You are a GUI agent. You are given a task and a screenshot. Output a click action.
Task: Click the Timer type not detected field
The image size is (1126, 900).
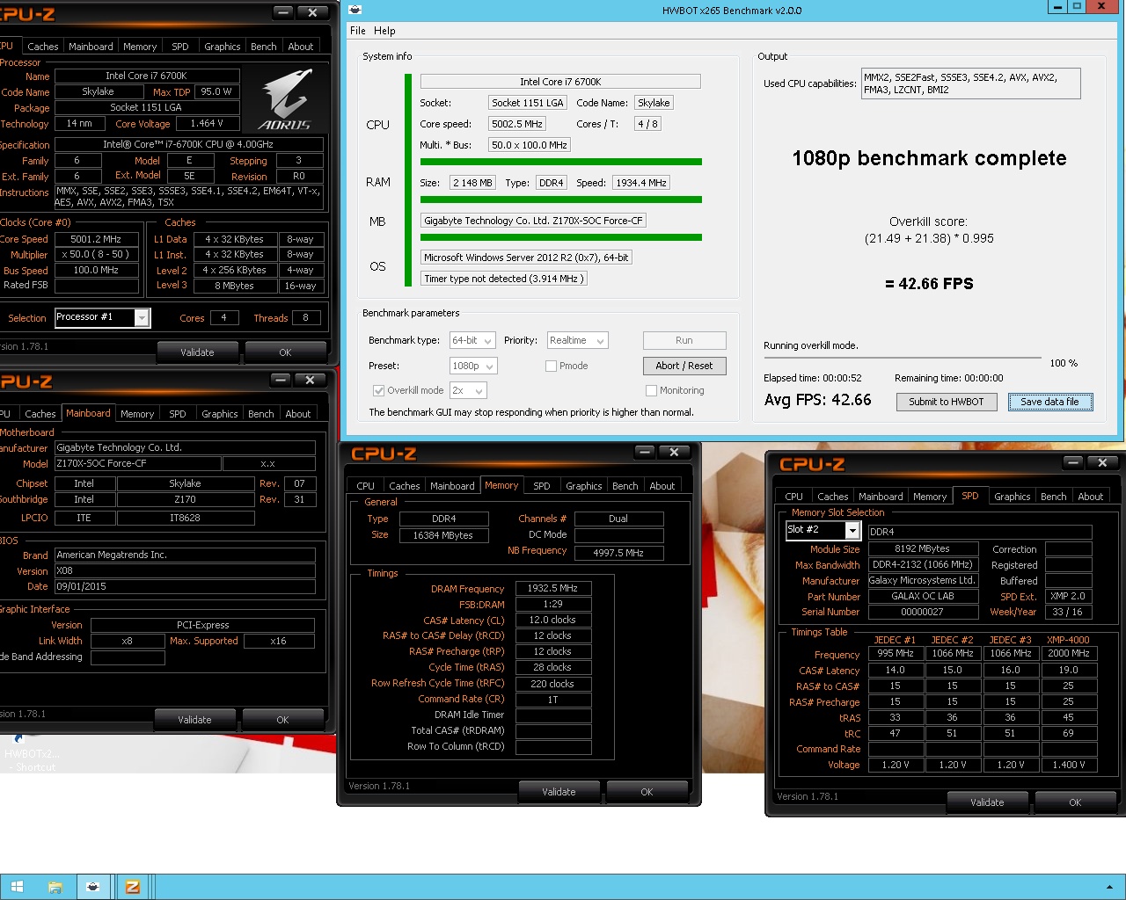click(503, 279)
